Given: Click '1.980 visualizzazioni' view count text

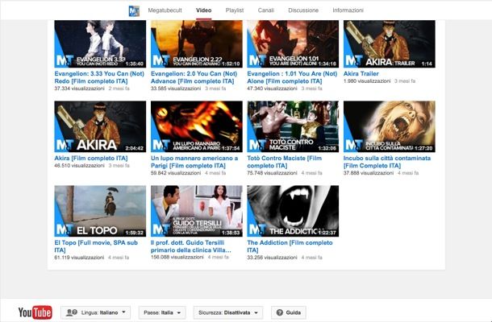Looking at the screenshot, I should coord(367,81).
